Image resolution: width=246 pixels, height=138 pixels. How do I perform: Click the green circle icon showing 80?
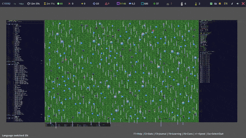58,3
